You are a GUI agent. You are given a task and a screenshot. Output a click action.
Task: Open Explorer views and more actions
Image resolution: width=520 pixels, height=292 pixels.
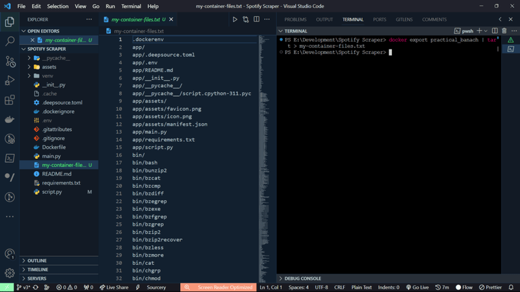[89, 20]
